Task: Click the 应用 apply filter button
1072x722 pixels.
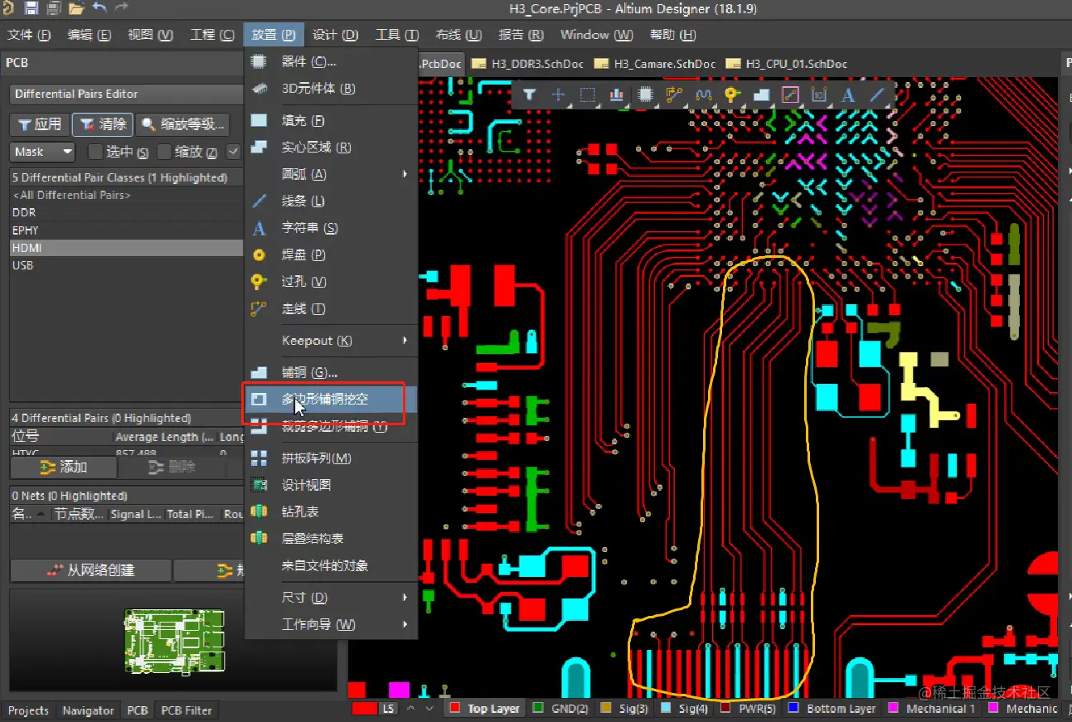Action: pyautogui.click(x=40, y=124)
